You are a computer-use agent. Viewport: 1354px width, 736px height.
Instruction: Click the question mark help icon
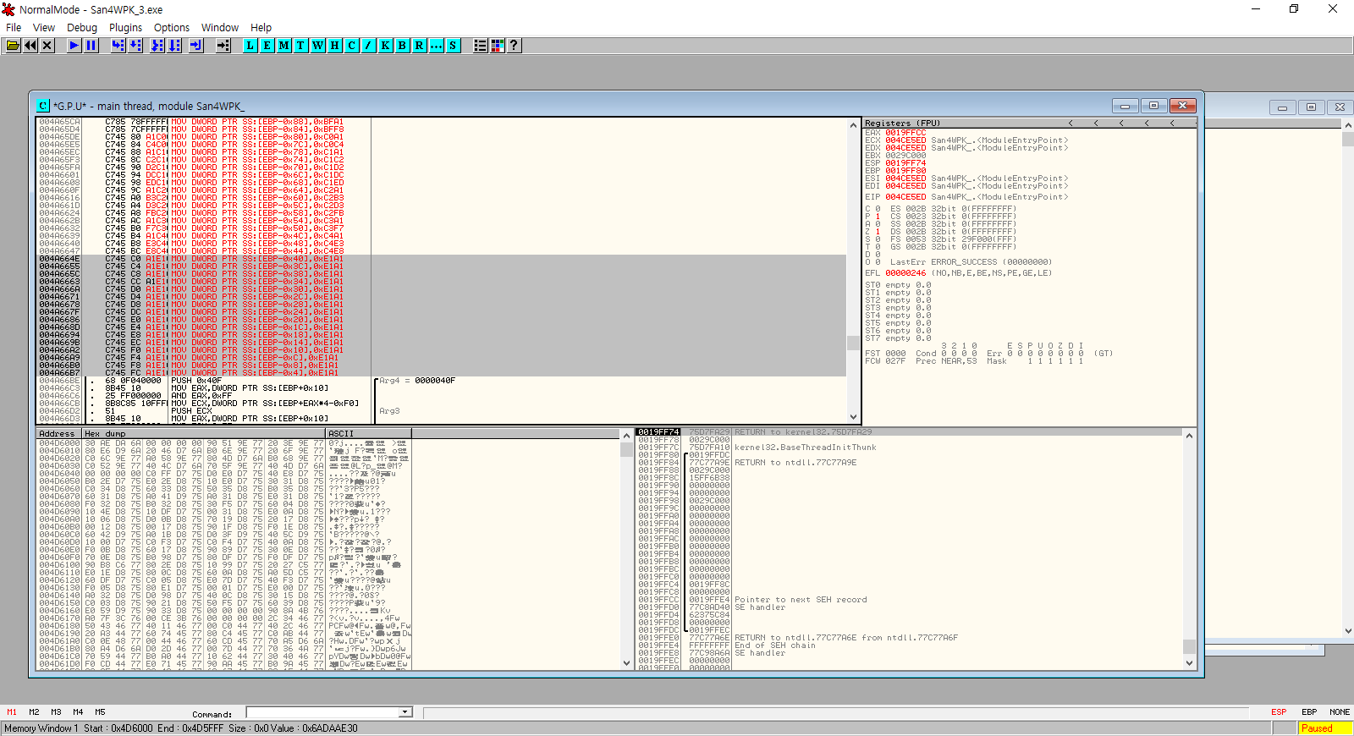514,46
